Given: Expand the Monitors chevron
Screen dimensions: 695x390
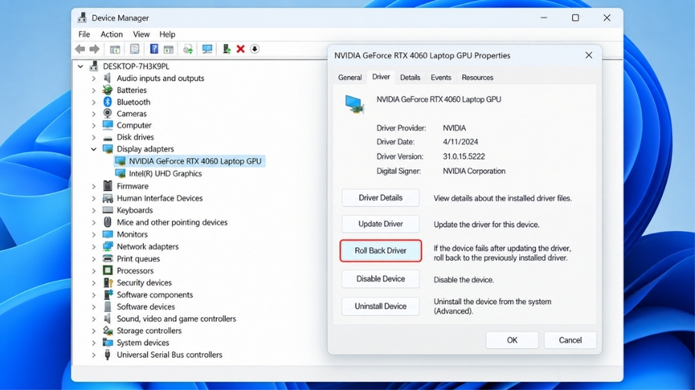Looking at the screenshot, I should 94,235.
